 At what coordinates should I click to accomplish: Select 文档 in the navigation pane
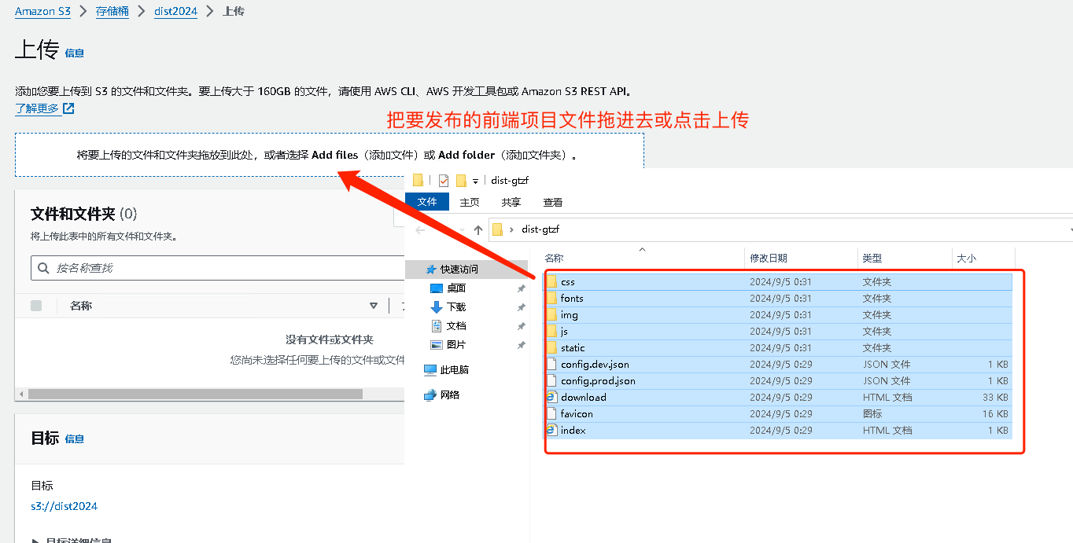[456, 325]
